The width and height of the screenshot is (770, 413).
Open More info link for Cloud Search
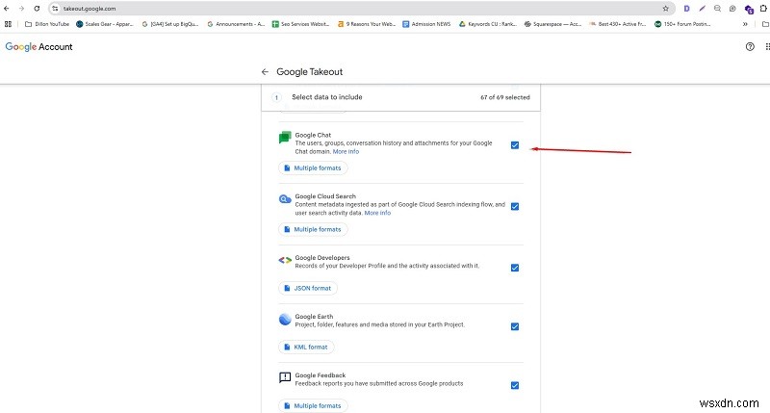[x=377, y=213]
